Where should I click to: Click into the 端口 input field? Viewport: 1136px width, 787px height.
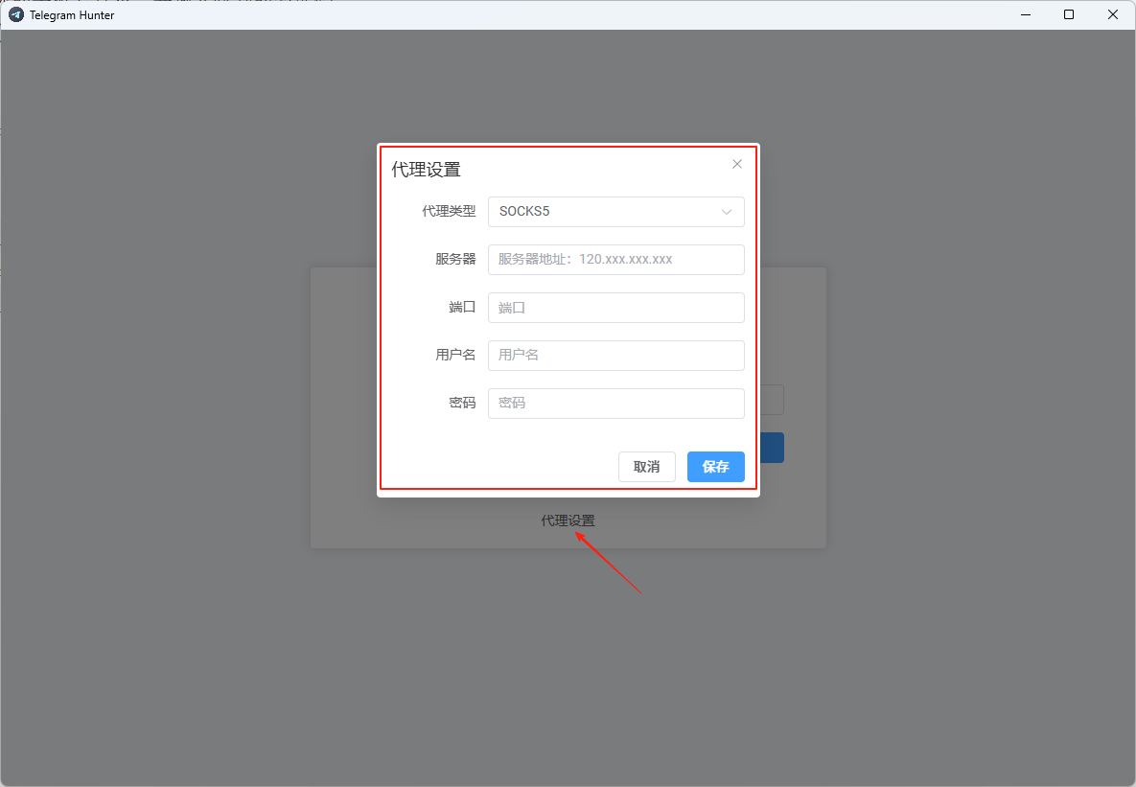(615, 308)
